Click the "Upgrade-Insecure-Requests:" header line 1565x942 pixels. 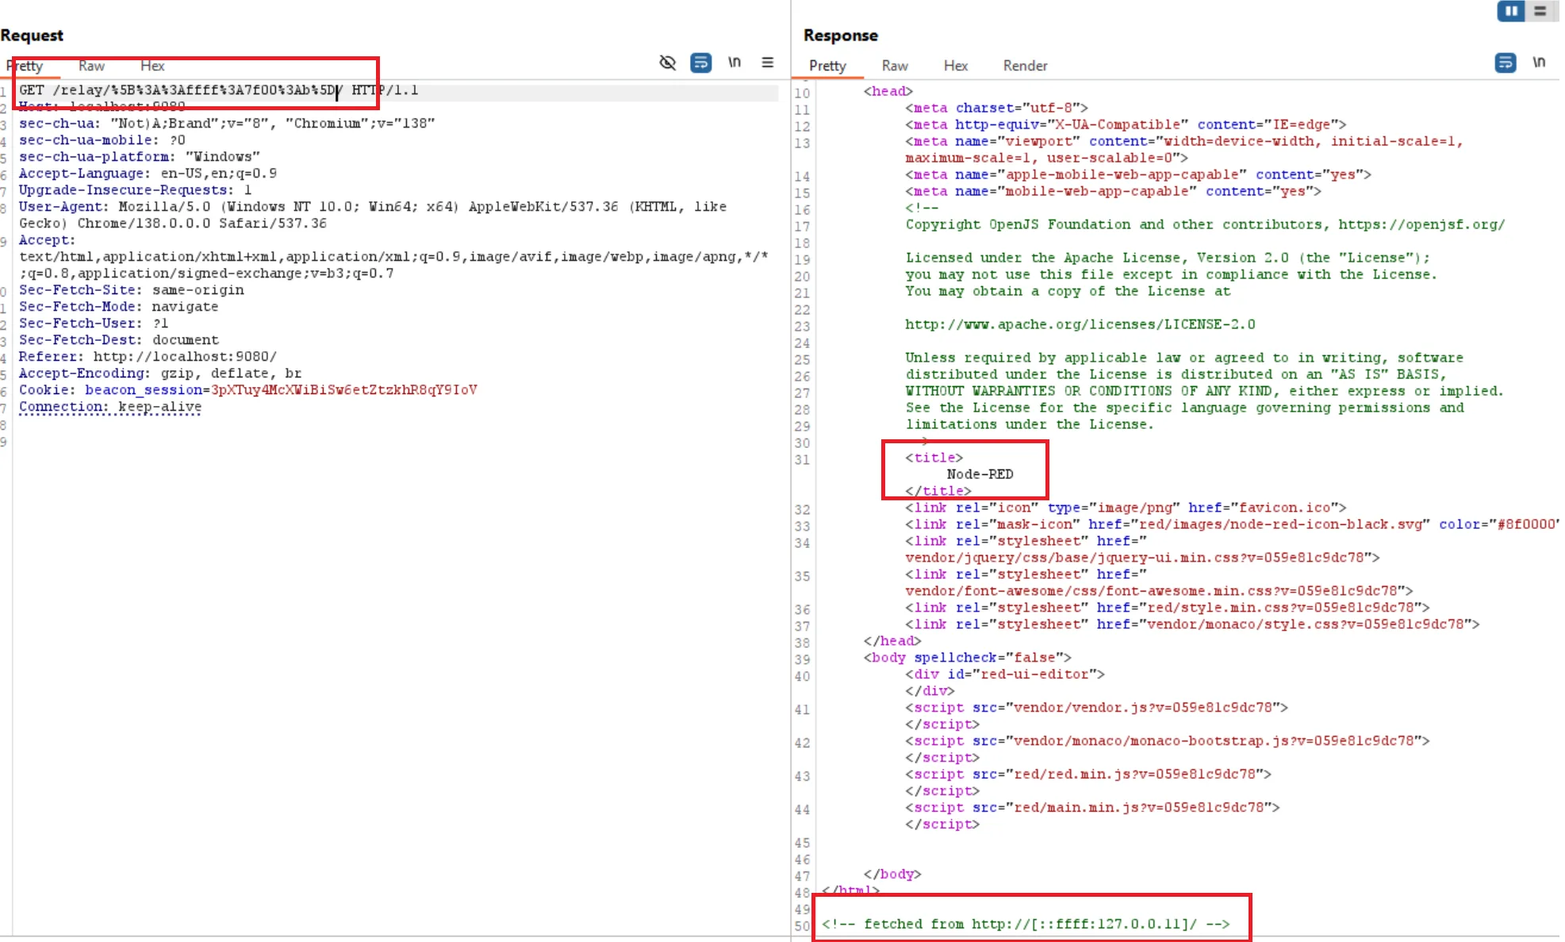[x=135, y=190]
